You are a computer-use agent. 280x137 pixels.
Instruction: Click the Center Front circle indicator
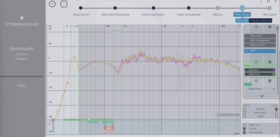274,89
